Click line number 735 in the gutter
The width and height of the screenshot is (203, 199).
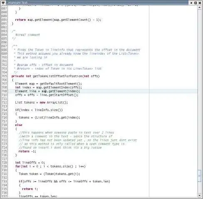click(x=4, y=189)
